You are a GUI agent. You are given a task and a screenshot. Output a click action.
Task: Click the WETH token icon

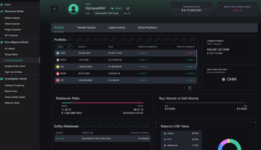[58, 60]
